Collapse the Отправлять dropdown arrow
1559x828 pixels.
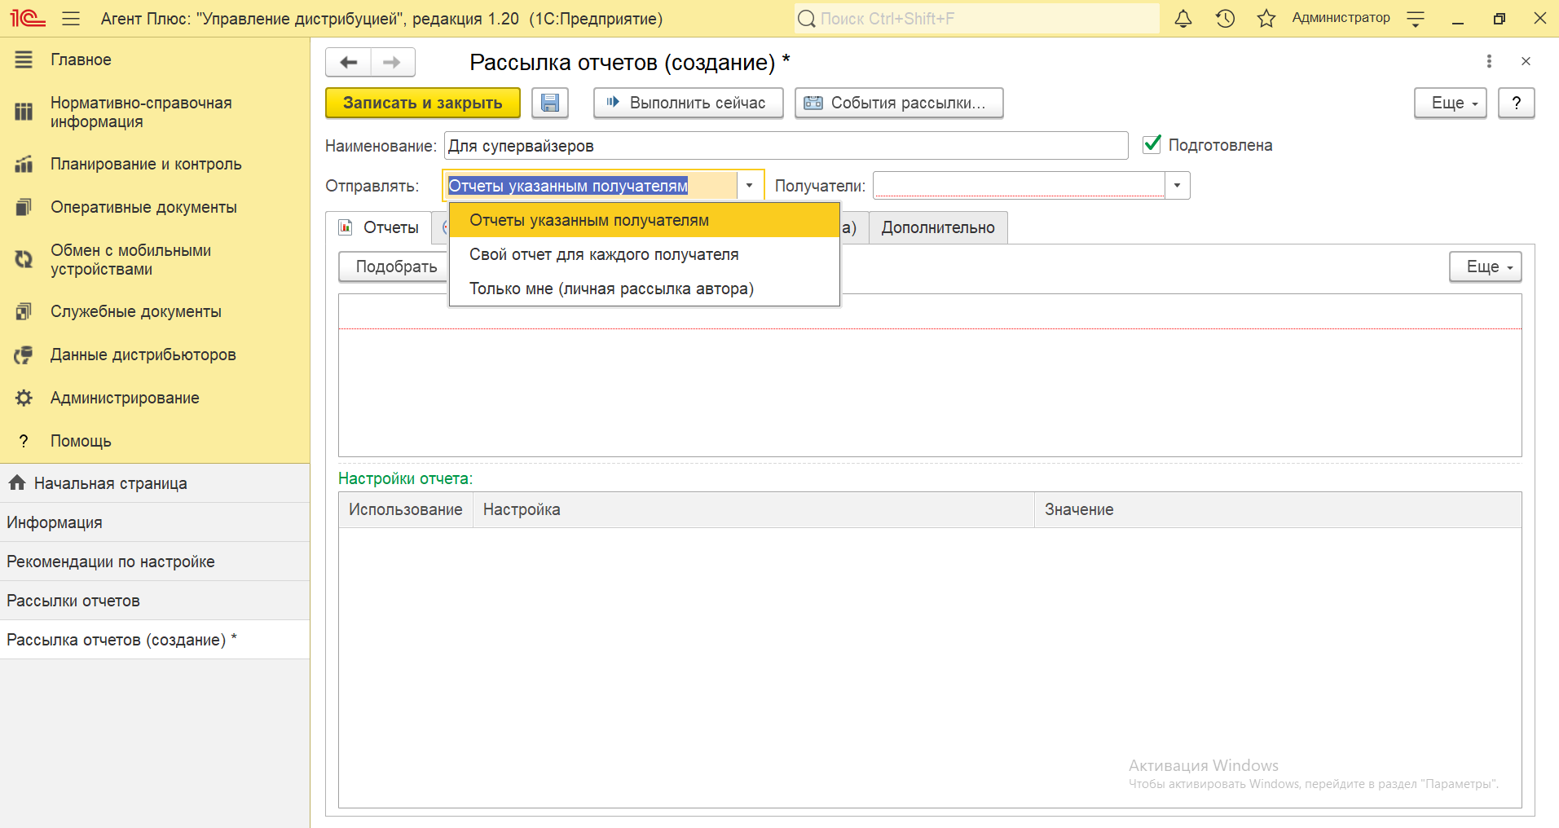tap(749, 186)
